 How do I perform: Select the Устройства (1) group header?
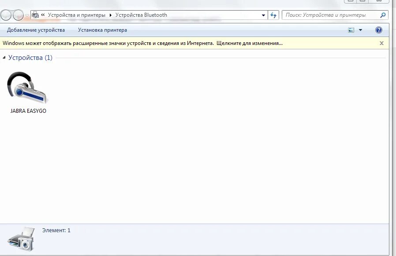click(x=30, y=58)
